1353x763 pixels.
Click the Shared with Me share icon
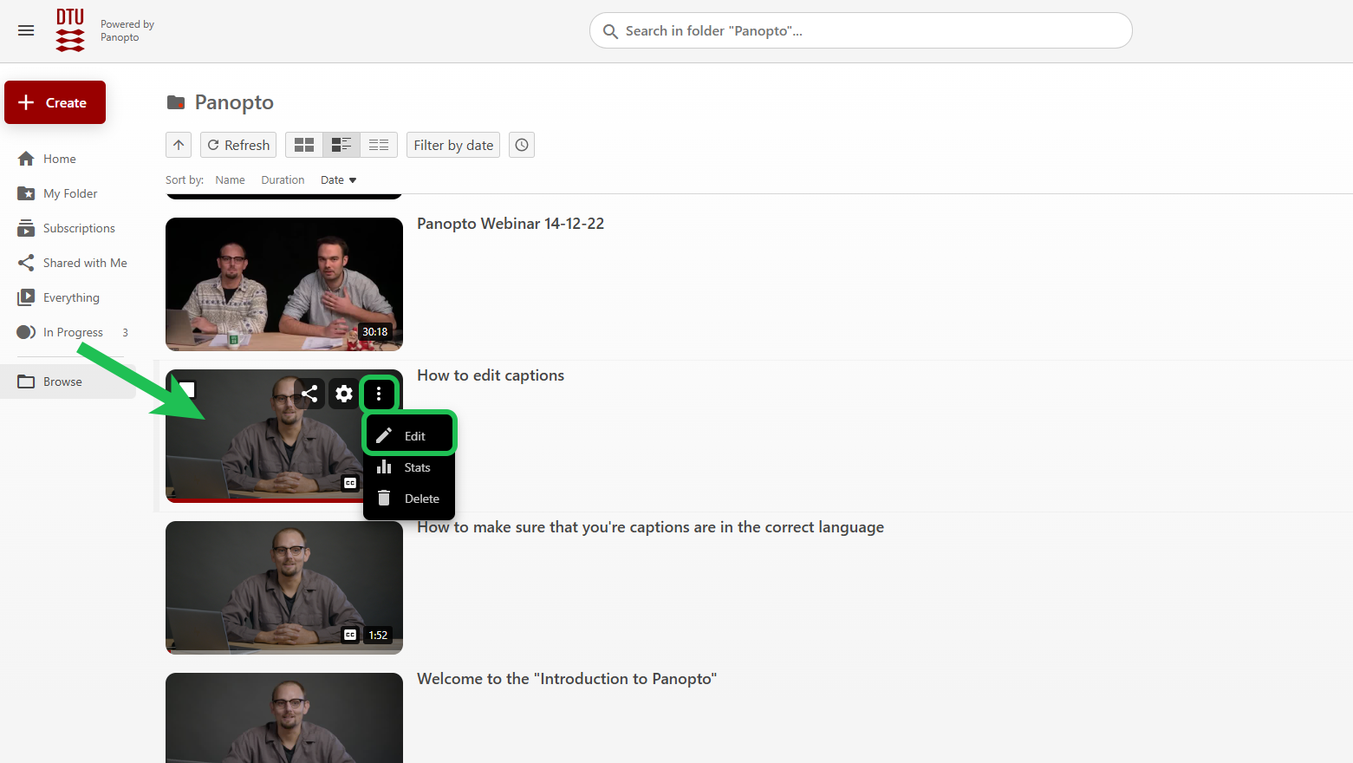coord(26,263)
